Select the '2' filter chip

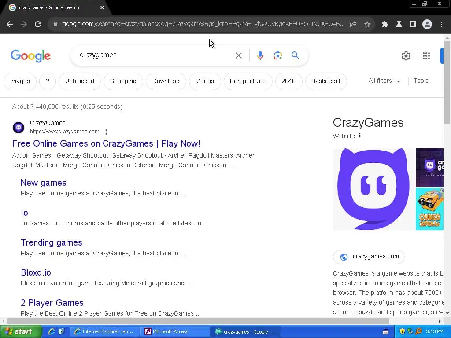[48, 81]
